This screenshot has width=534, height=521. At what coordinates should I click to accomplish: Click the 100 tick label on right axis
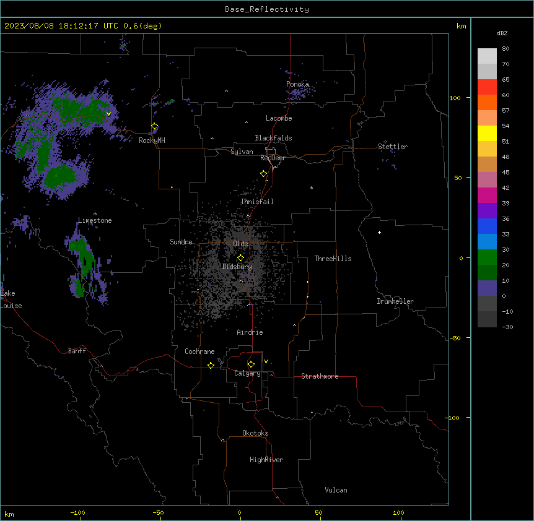pos(455,98)
